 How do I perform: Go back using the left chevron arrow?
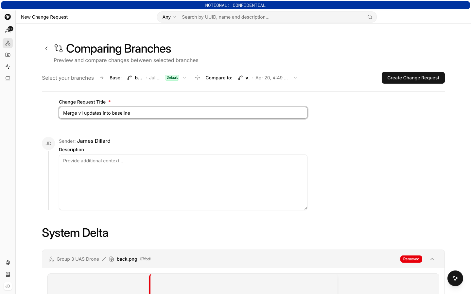point(46,48)
